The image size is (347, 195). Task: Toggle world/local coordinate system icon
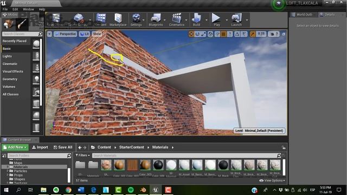[210, 34]
